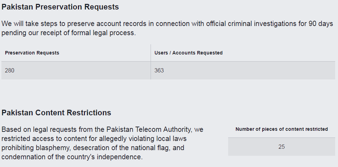Click the Users / Accounts Requested header
Image resolution: width=338 pixels, height=167 pixels.
point(188,53)
